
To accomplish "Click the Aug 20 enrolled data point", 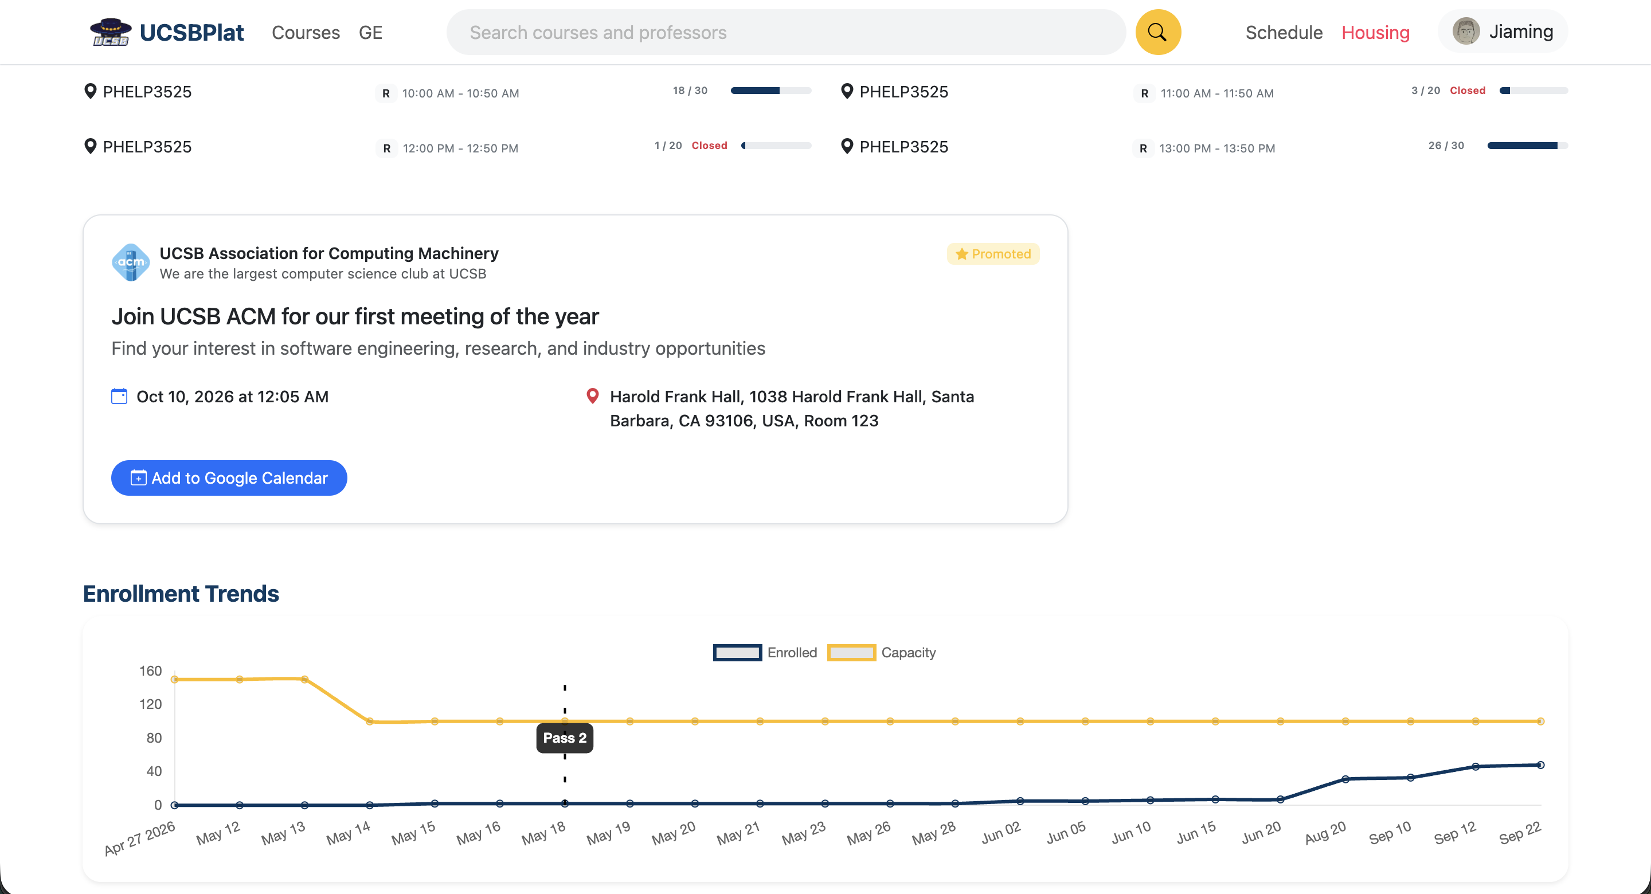I will tap(1345, 779).
